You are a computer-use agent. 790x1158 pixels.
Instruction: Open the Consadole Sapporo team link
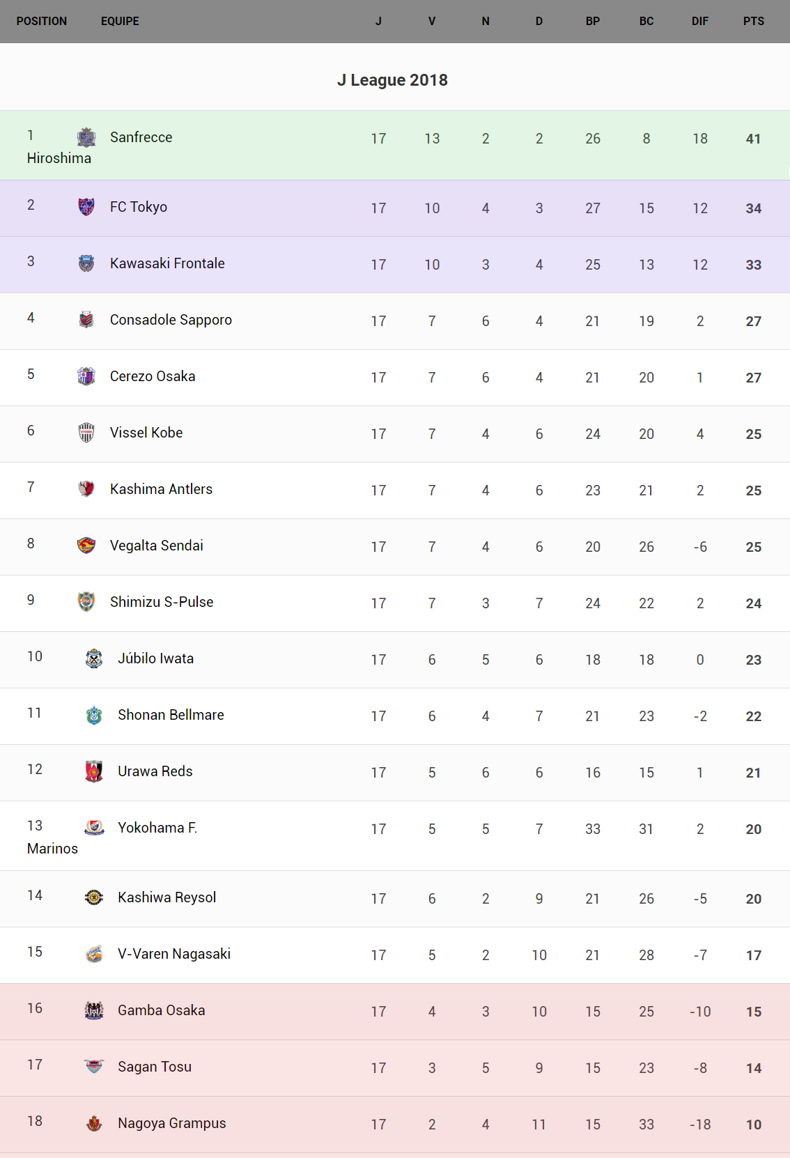tap(171, 320)
